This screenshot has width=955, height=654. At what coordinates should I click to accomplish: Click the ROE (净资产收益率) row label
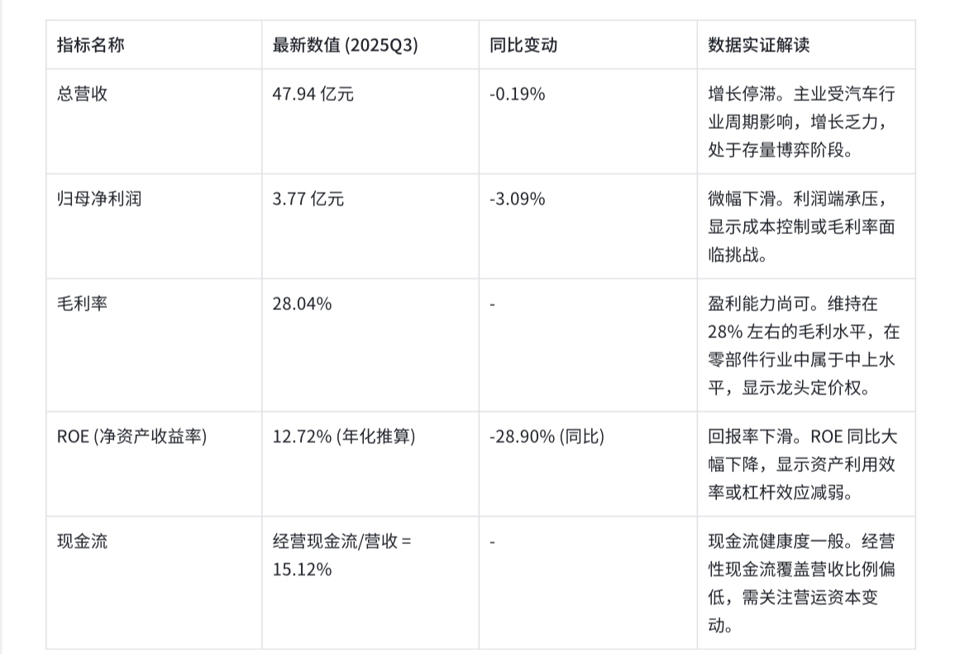(x=132, y=436)
